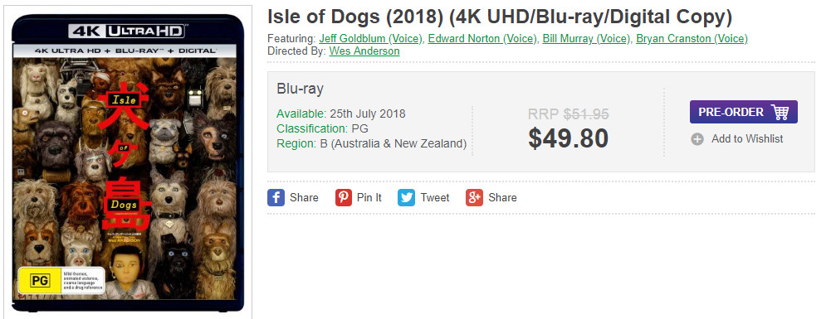
Task: Click Add to Wishlist text
Action: pyautogui.click(x=746, y=139)
